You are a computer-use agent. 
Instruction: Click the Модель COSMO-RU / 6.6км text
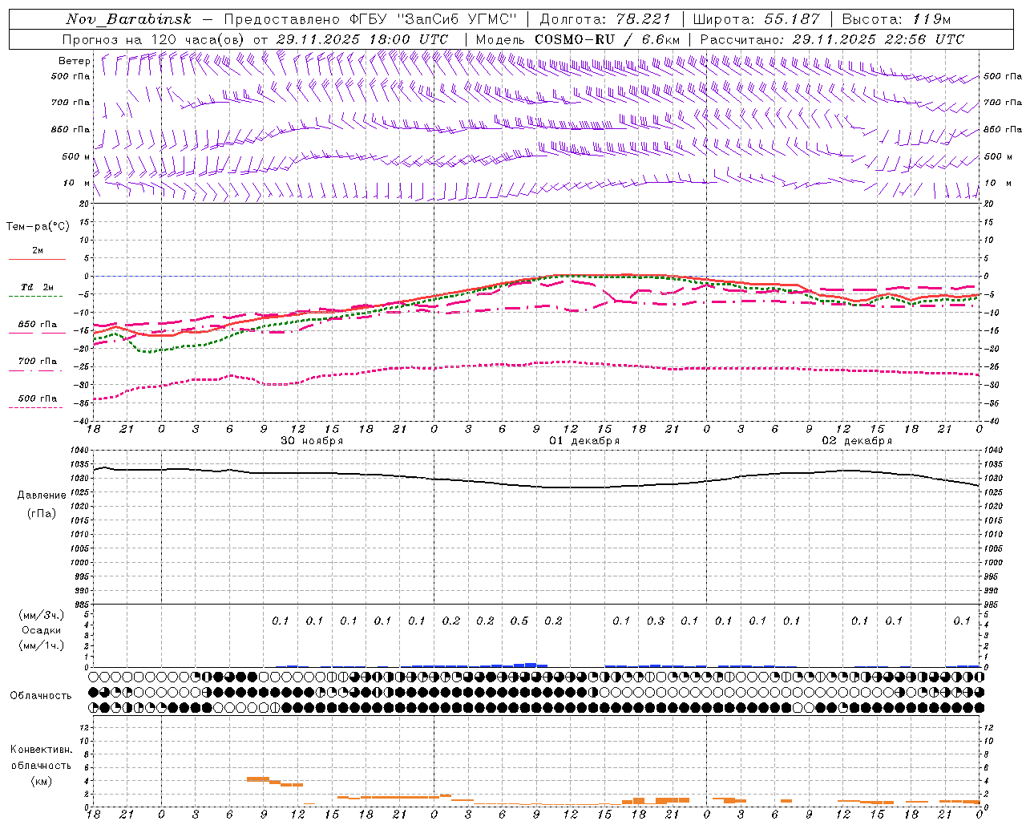click(578, 39)
